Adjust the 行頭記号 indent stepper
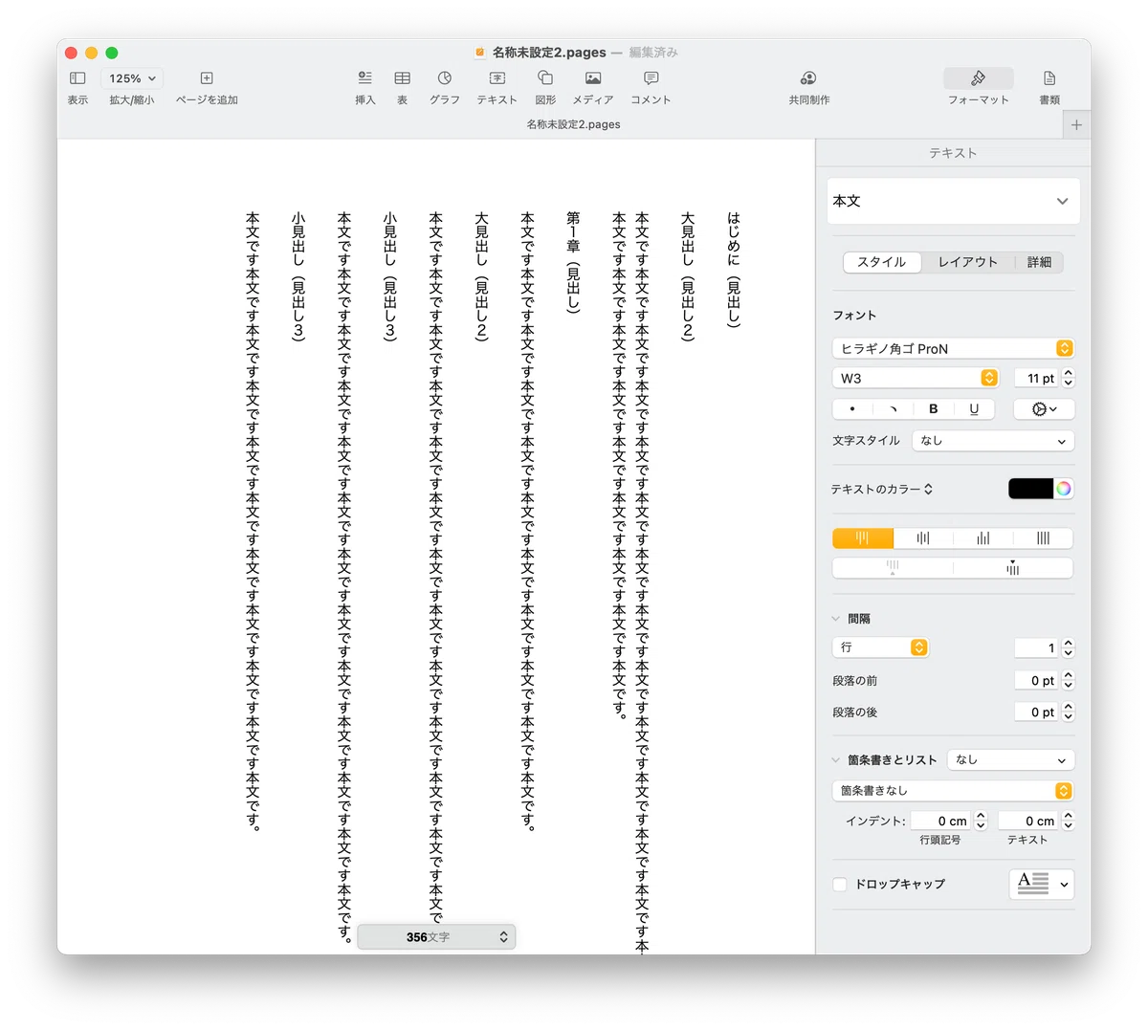This screenshot has height=1030, width=1148. pos(981,821)
